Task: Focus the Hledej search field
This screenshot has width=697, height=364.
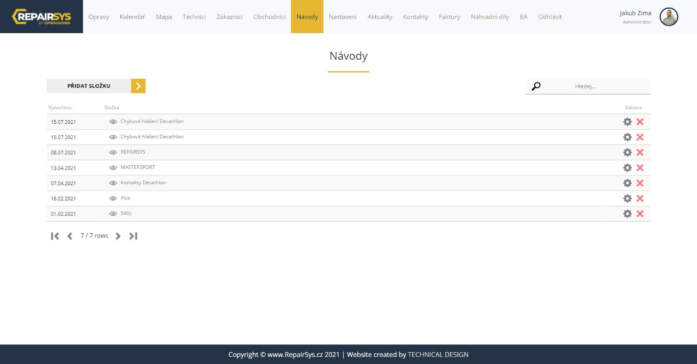Action: 588,86
